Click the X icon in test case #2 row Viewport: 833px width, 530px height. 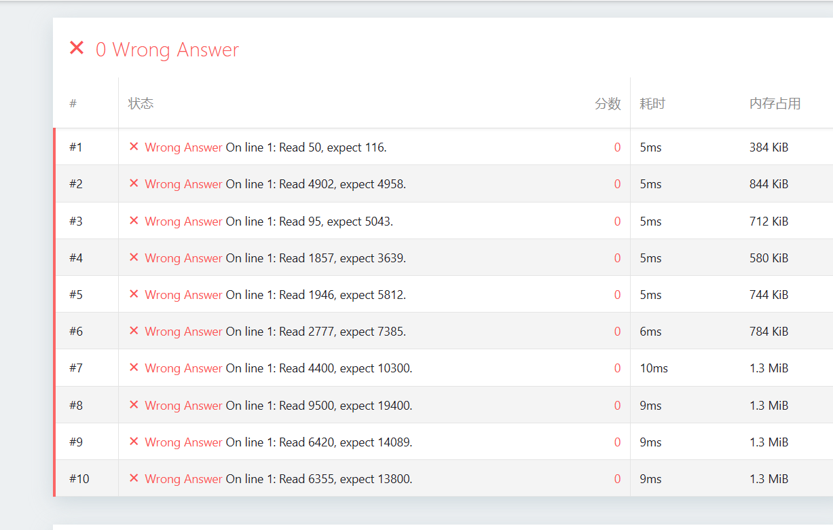click(134, 183)
